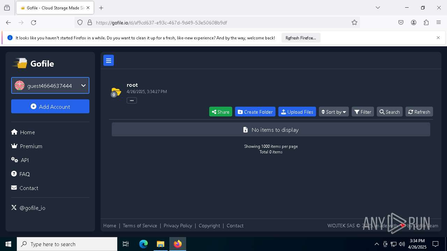
Task: Open Firefox recent browsing view icon
Action: [7, 8]
